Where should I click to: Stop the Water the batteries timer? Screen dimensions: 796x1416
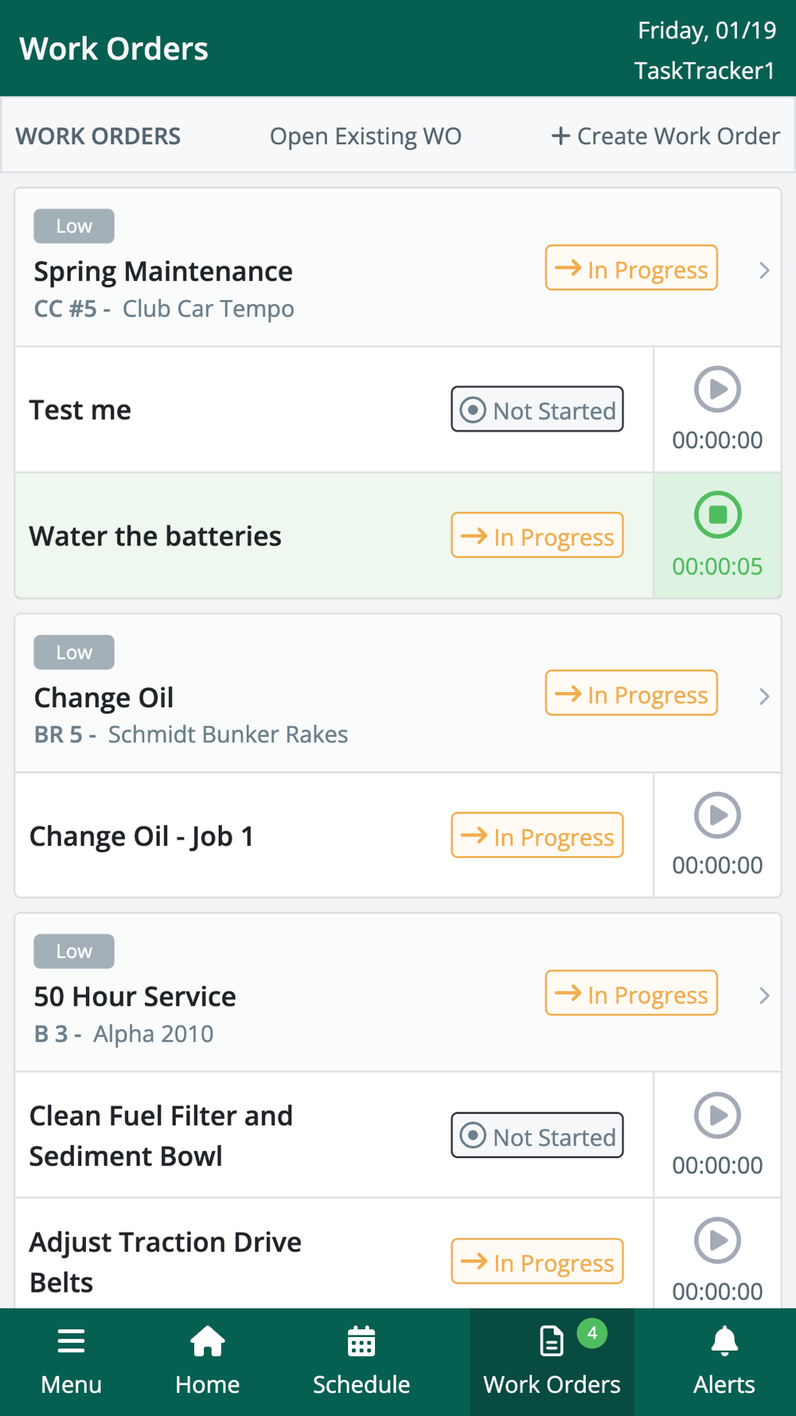[717, 515]
